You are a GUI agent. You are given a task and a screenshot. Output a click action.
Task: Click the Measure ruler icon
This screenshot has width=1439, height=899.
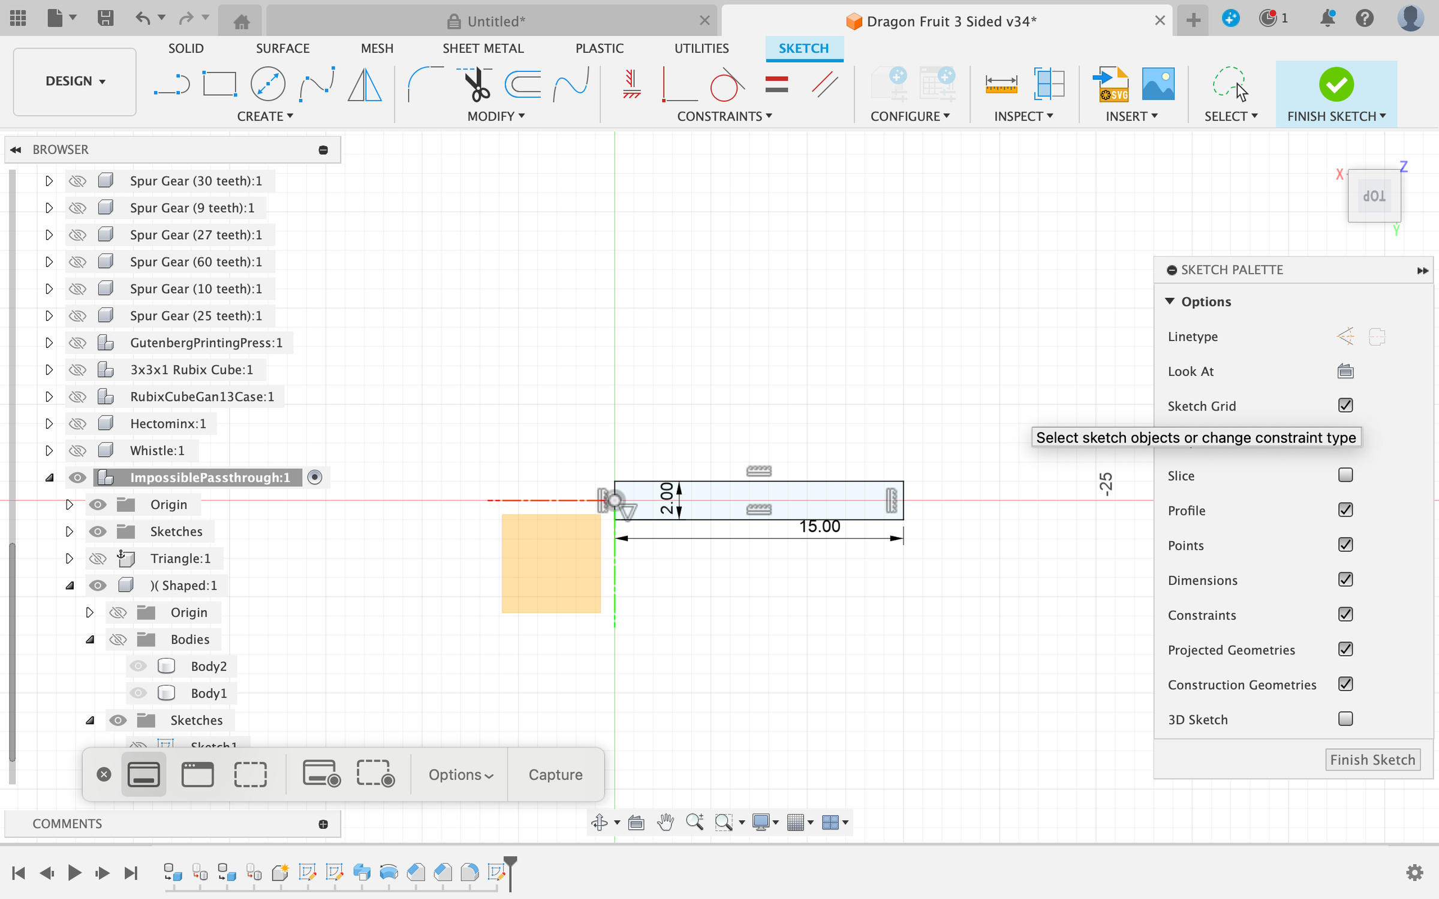point(1001,85)
